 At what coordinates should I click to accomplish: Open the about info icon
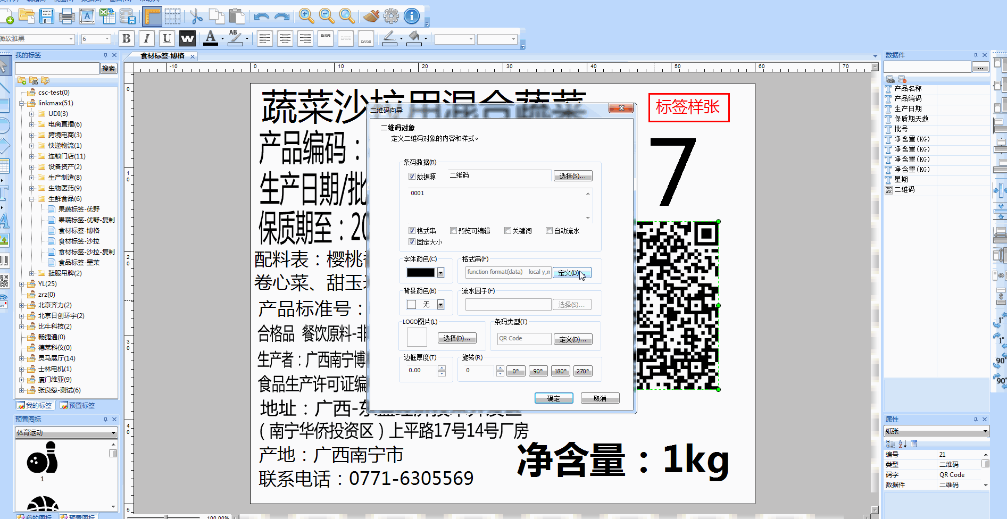412,16
